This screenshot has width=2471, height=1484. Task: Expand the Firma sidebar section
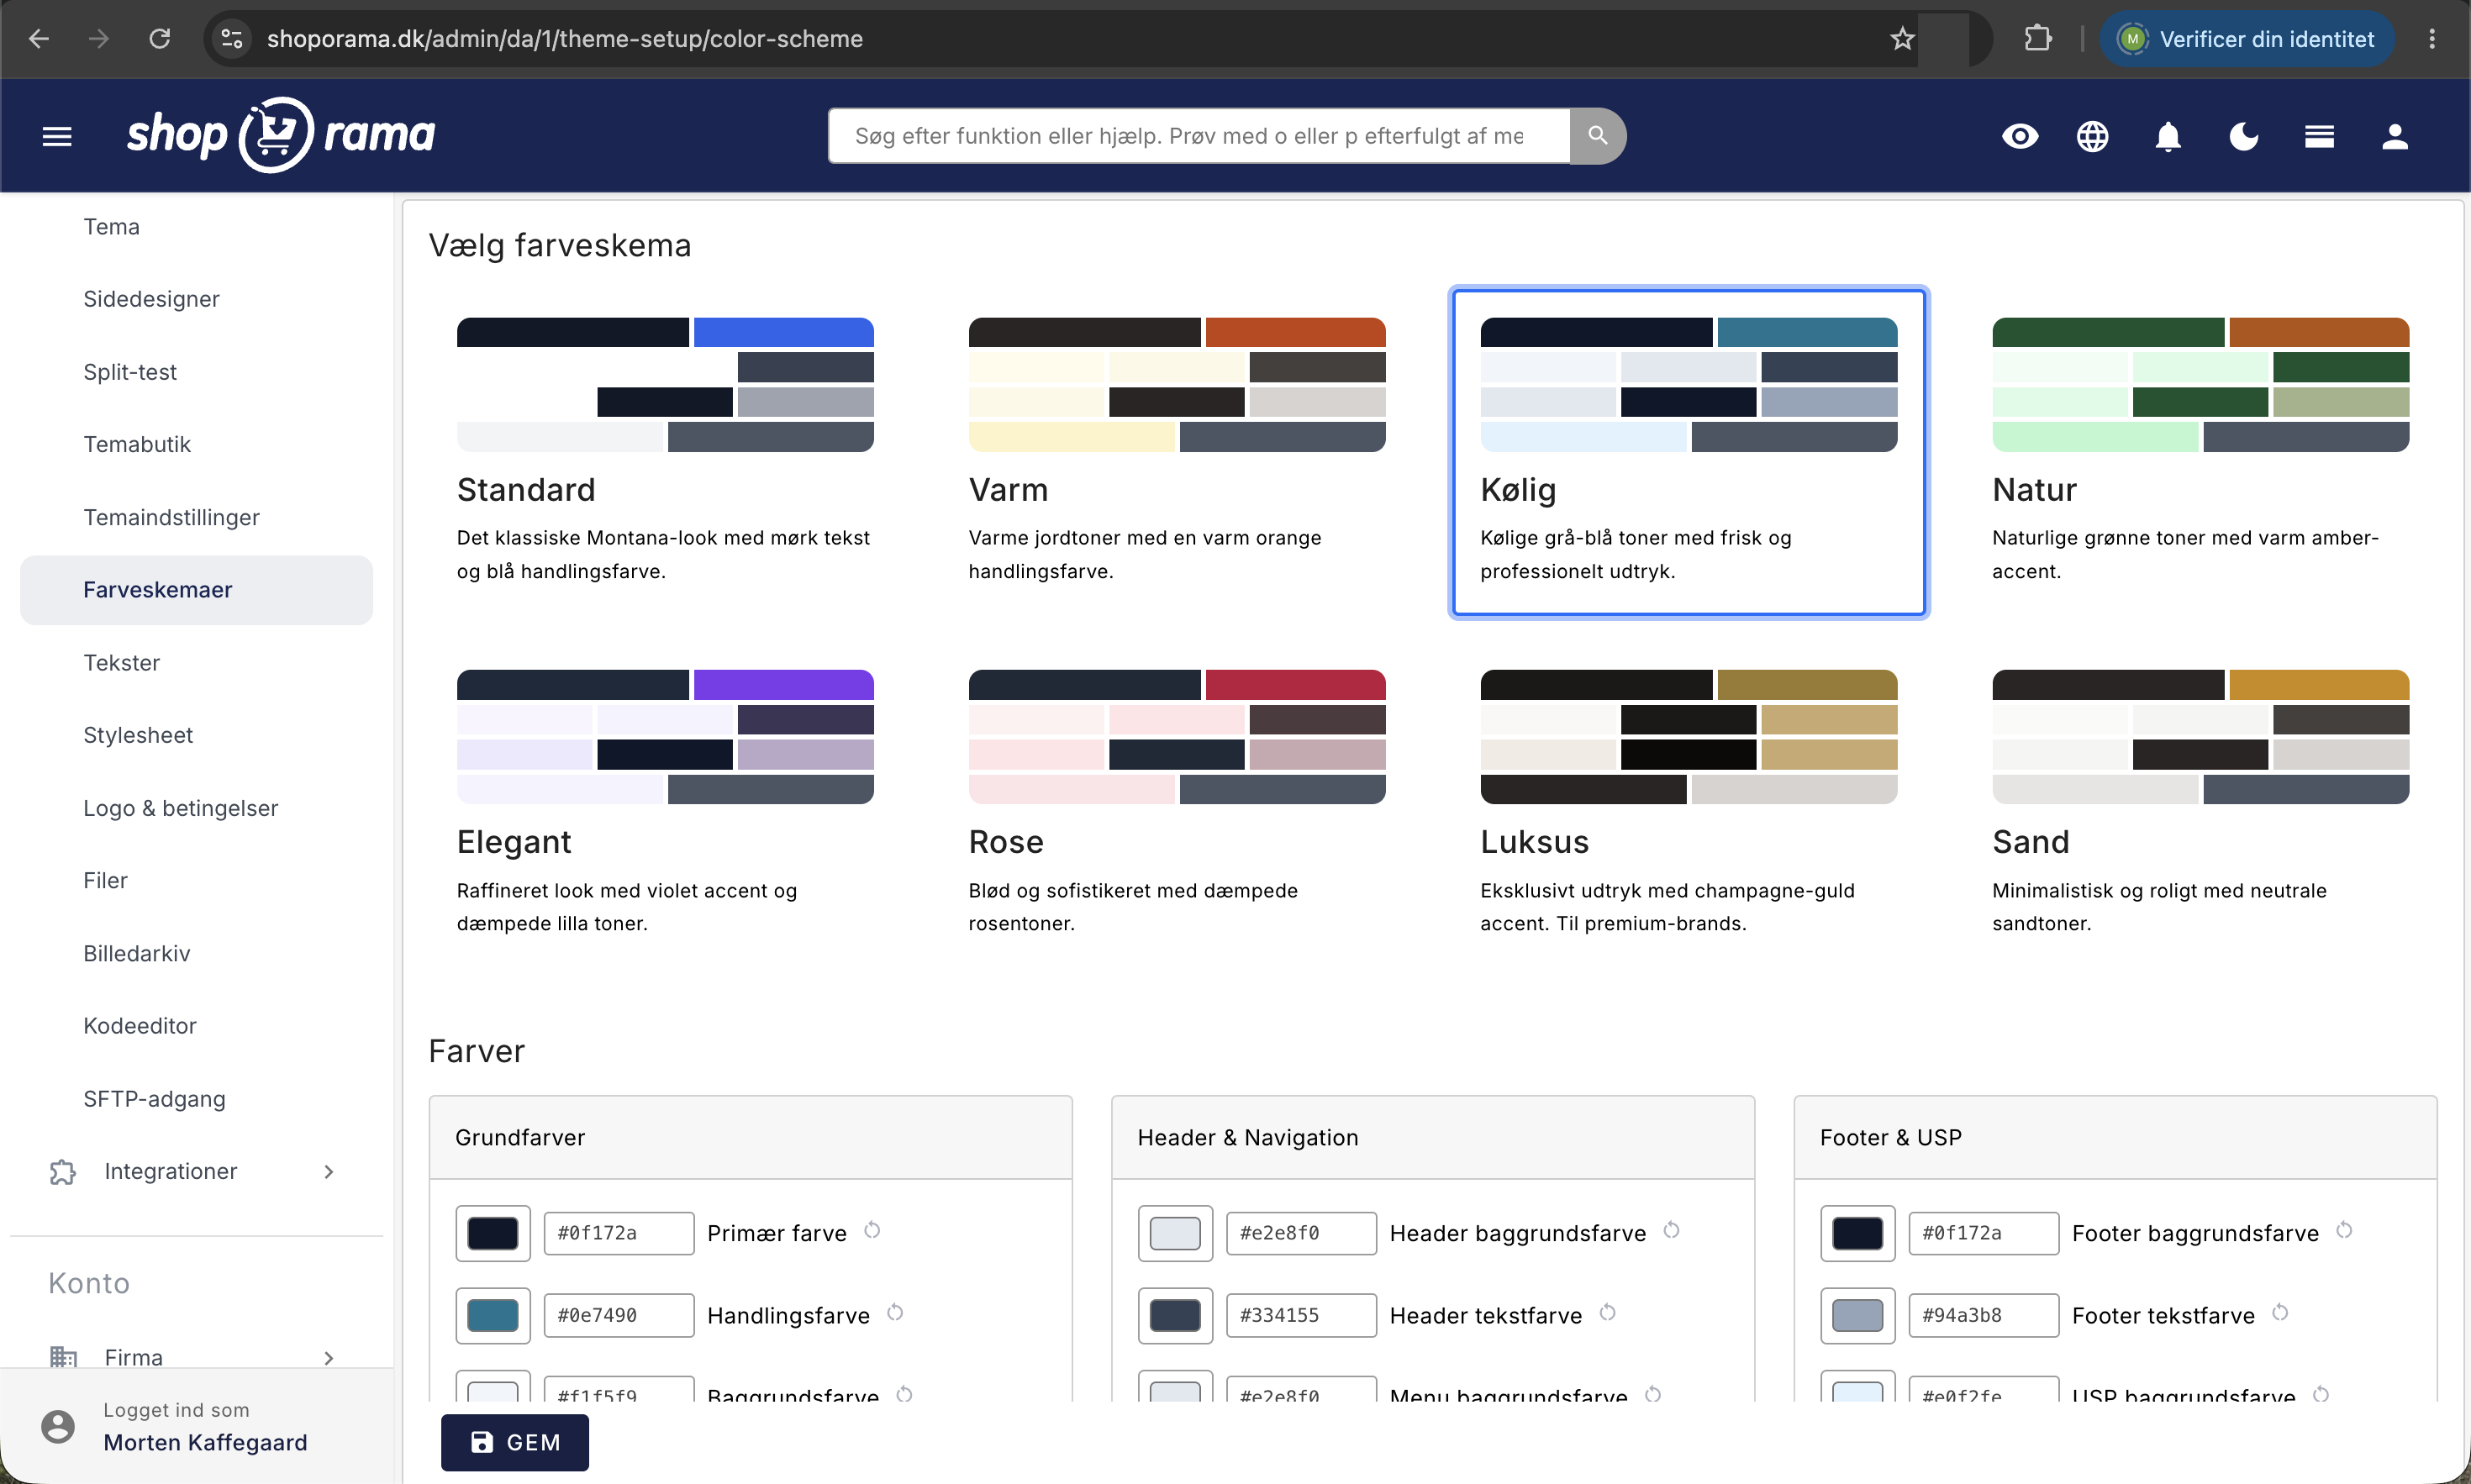tap(196, 1357)
